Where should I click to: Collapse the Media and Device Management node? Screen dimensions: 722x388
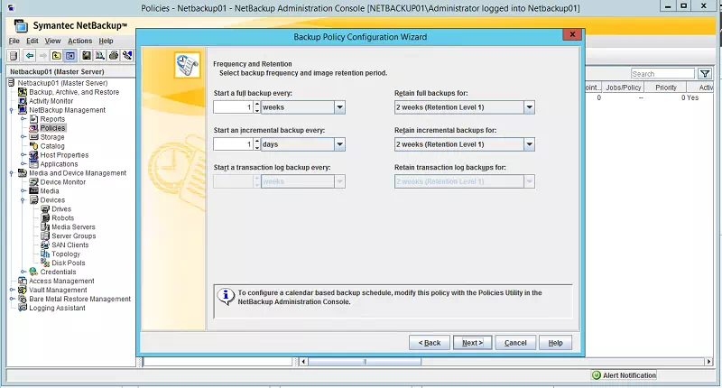point(12,173)
